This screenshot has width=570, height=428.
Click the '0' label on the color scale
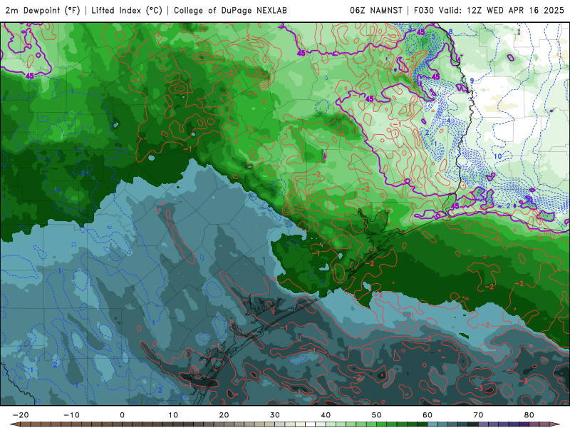tap(122, 415)
